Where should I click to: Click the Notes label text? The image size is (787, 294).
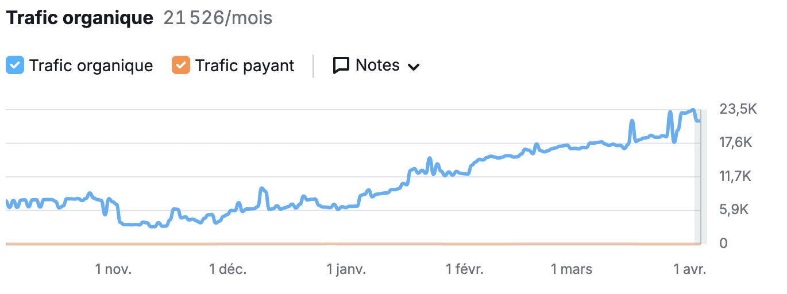(377, 65)
